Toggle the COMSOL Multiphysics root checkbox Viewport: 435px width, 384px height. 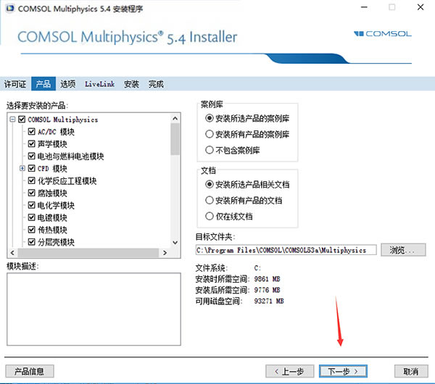[22, 120]
